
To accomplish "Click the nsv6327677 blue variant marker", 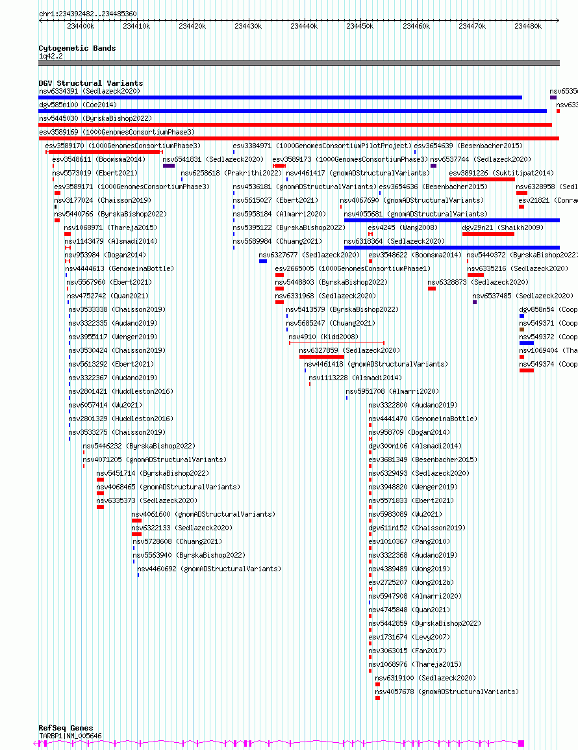I will (263, 262).
